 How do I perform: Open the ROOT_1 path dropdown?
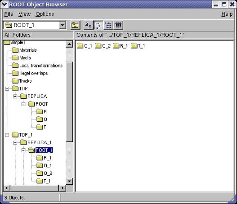(x=63, y=25)
